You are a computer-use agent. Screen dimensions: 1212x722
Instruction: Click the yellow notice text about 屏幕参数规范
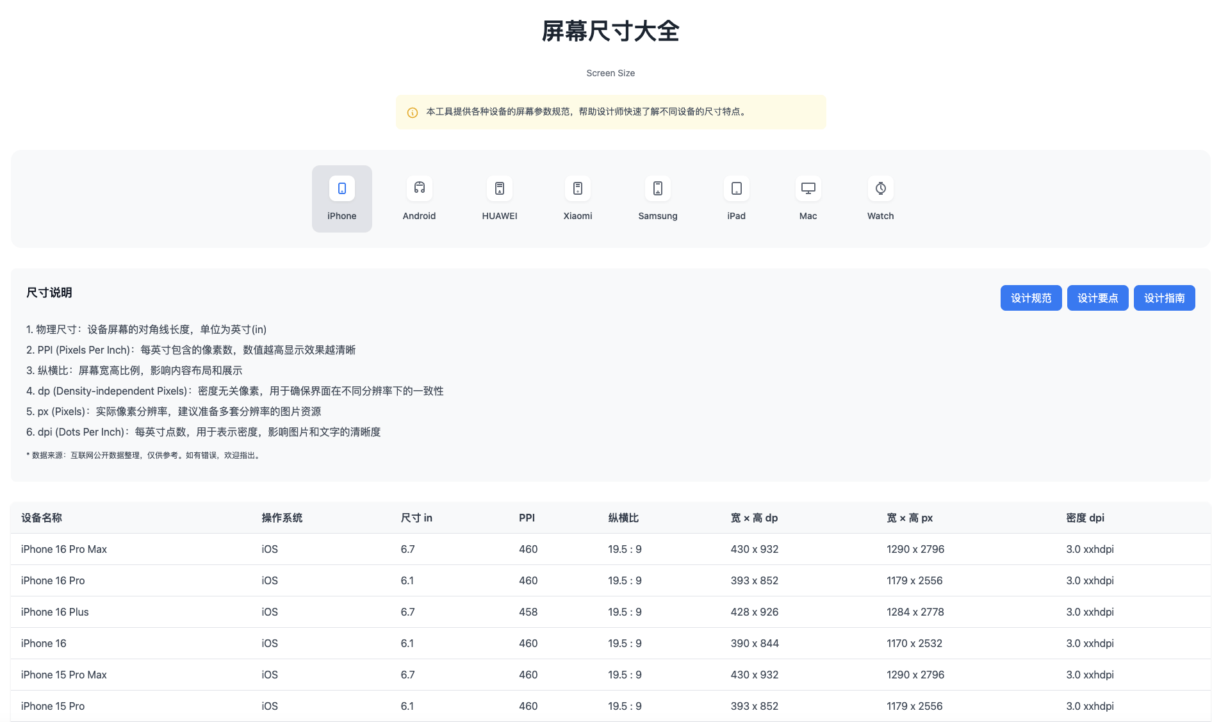[x=586, y=111]
